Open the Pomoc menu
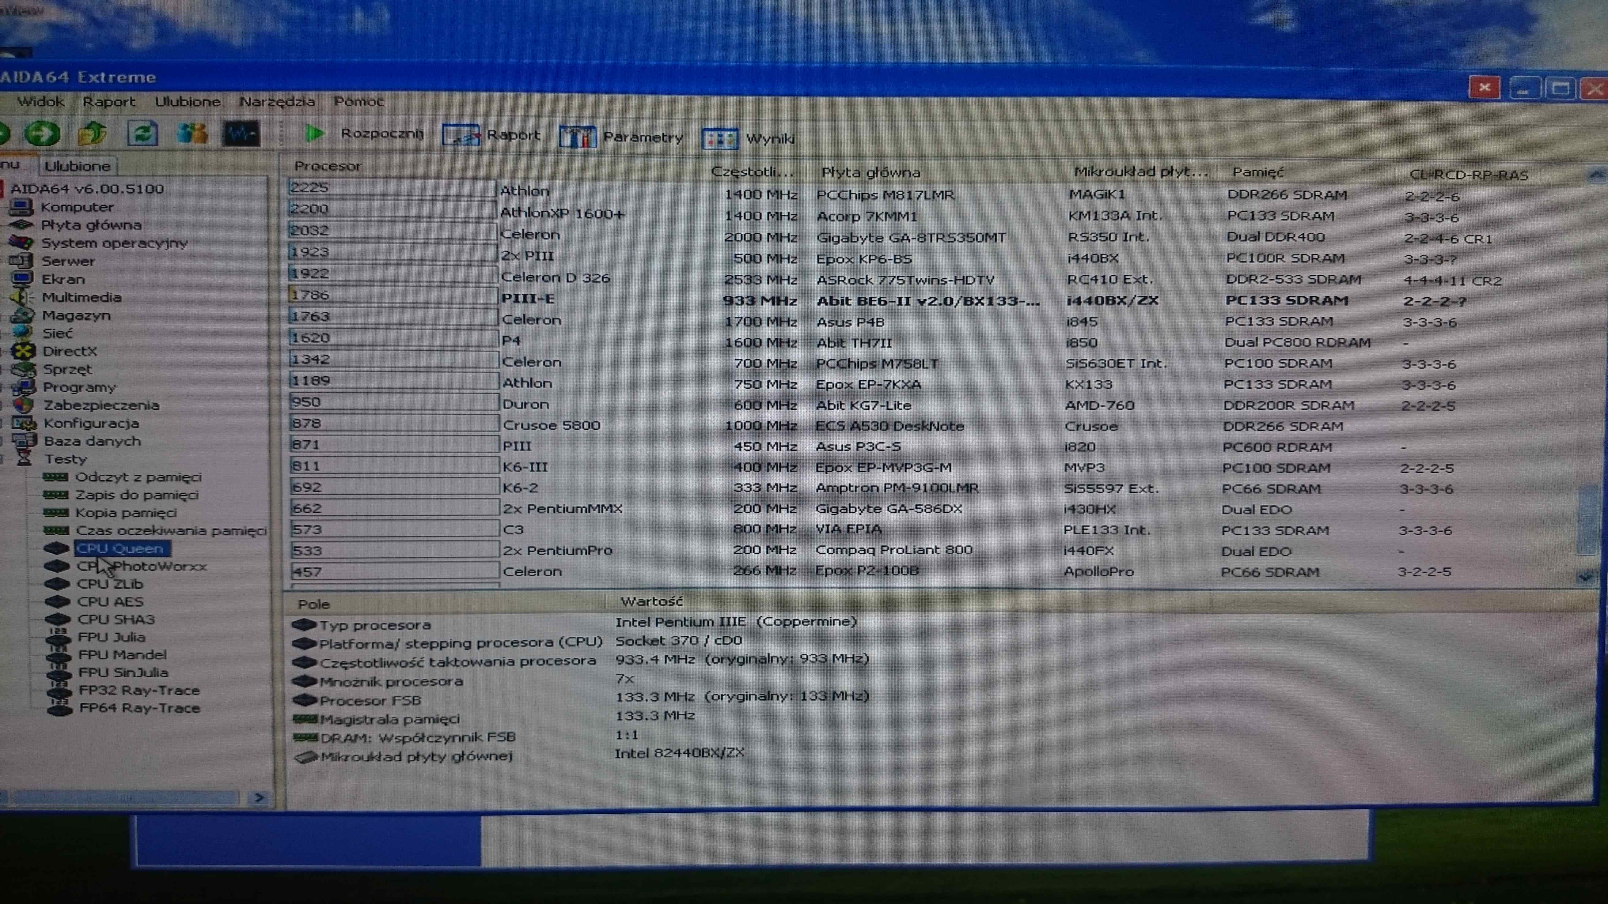The height and width of the screenshot is (904, 1608). tap(359, 102)
